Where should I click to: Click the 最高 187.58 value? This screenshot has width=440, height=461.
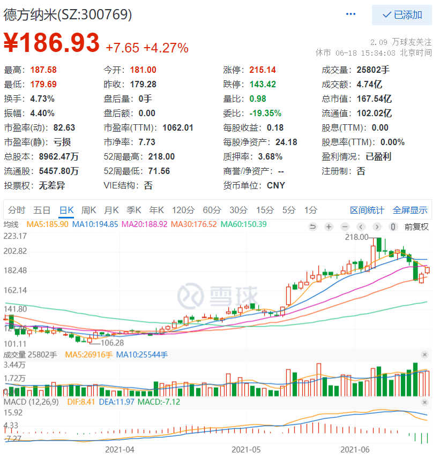point(43,70)
